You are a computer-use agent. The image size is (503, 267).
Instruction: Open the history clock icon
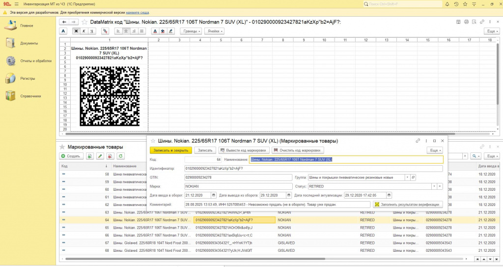tap(456, 4)
